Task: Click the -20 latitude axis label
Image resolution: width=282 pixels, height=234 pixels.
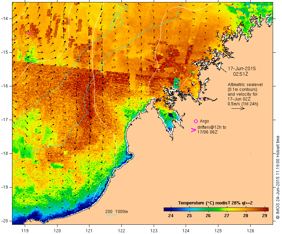Action: (4, 221)
